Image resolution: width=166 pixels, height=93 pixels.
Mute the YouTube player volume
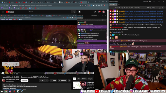(x=10, y=73)
